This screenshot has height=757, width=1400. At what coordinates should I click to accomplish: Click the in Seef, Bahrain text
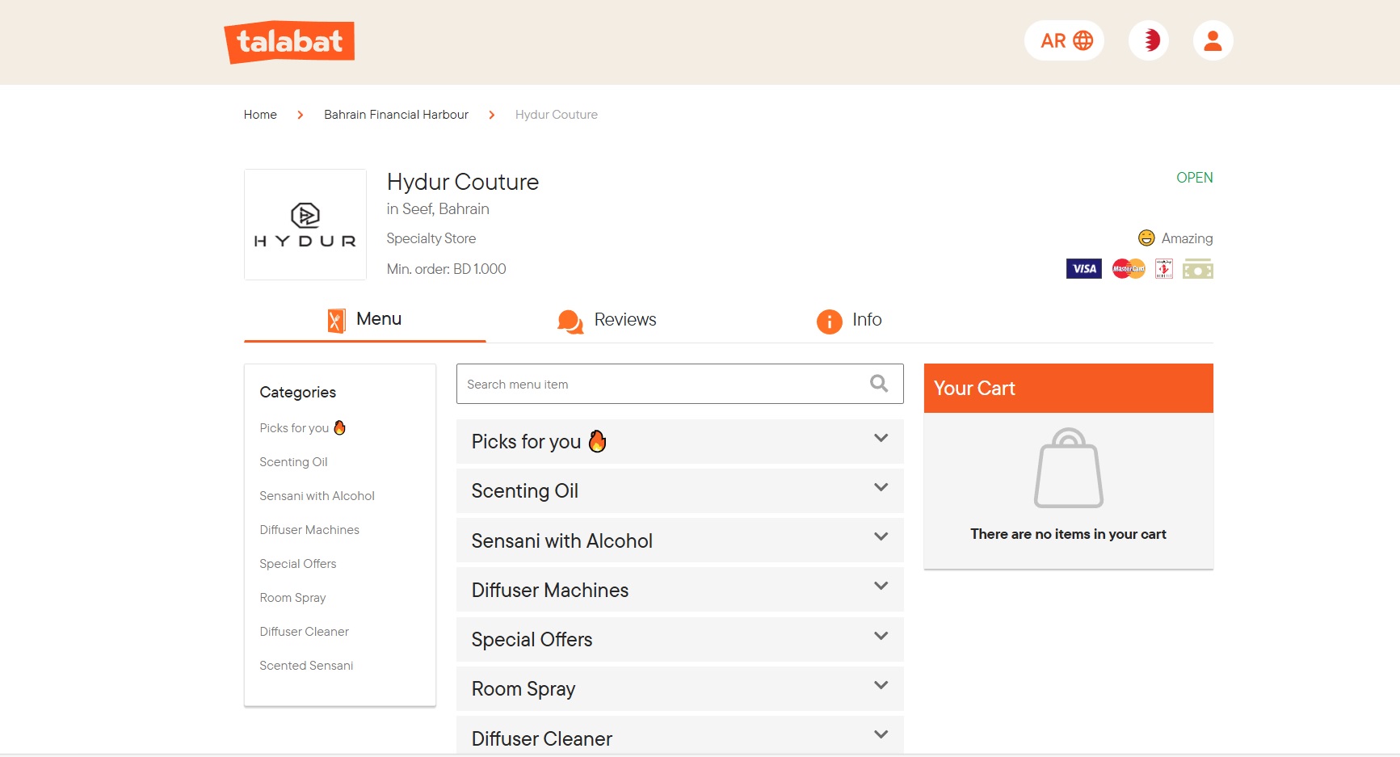(438, 208)
